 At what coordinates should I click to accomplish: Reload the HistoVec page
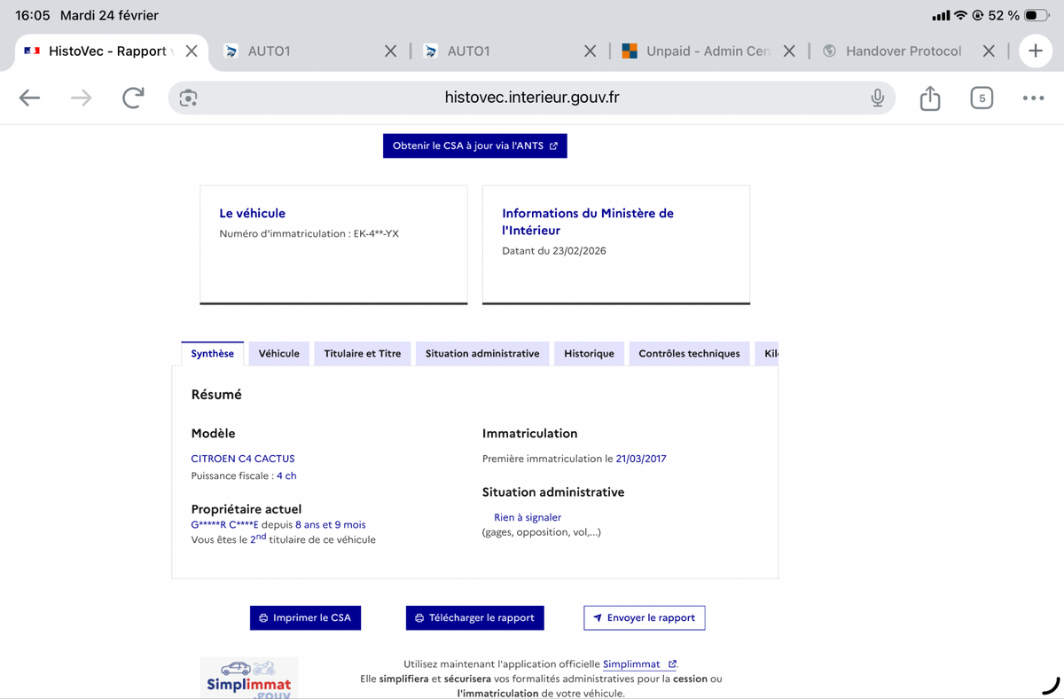point(133,98)
